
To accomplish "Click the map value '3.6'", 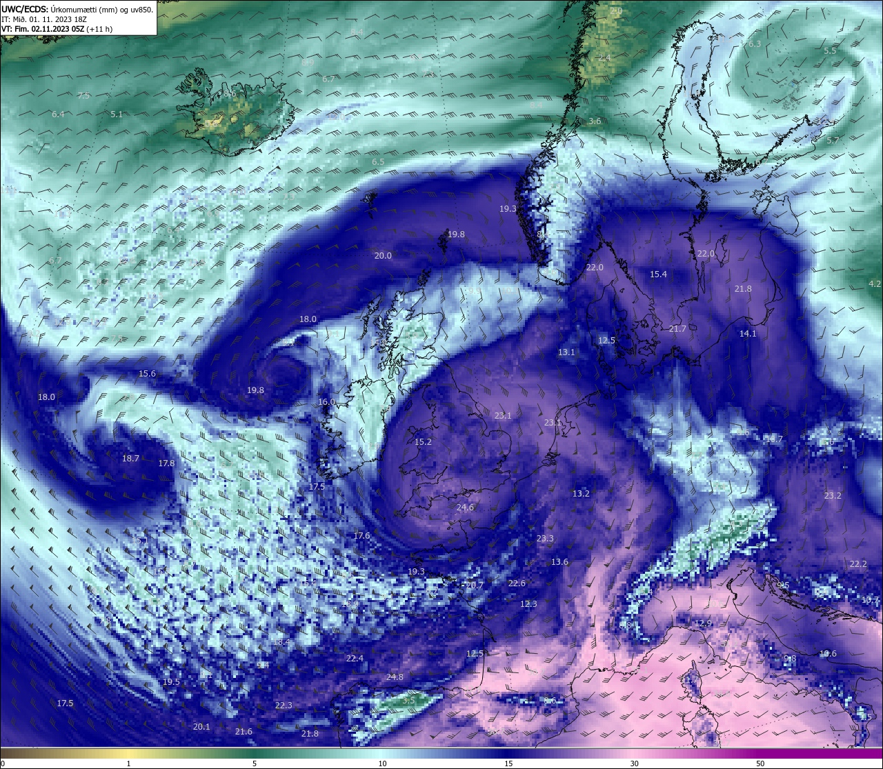I will coord(595,121).
